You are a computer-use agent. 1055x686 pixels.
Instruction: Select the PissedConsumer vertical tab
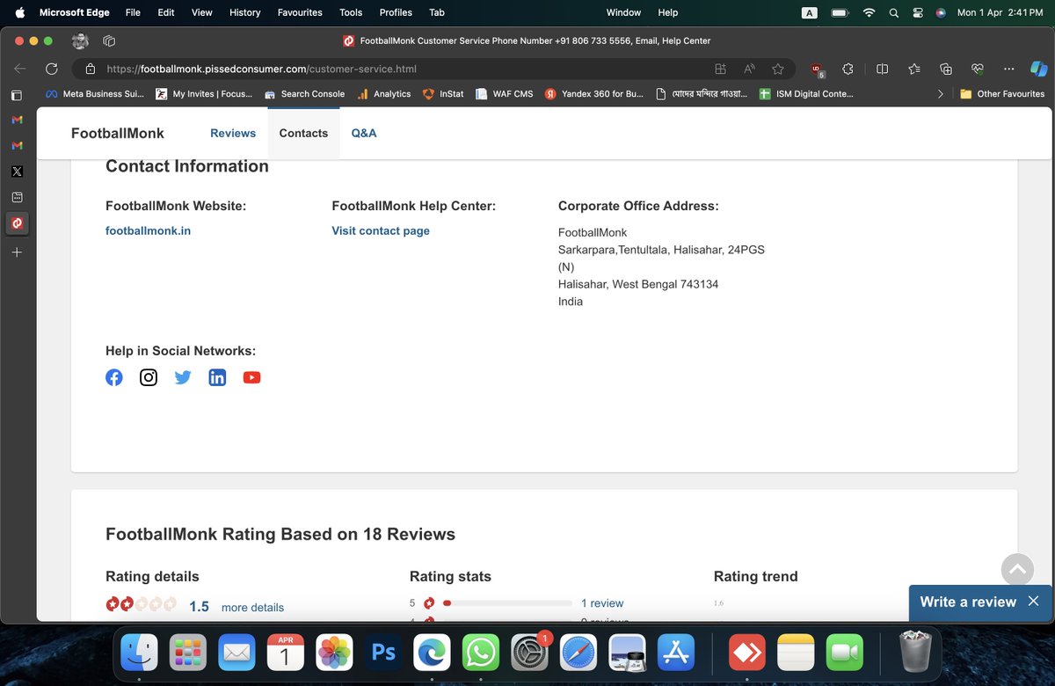click(x=17, y=223)
